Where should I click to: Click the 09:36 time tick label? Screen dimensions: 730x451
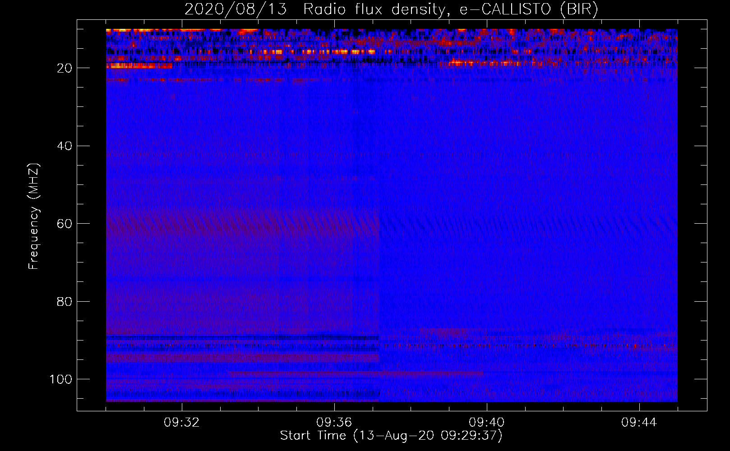tap(334, 423)
